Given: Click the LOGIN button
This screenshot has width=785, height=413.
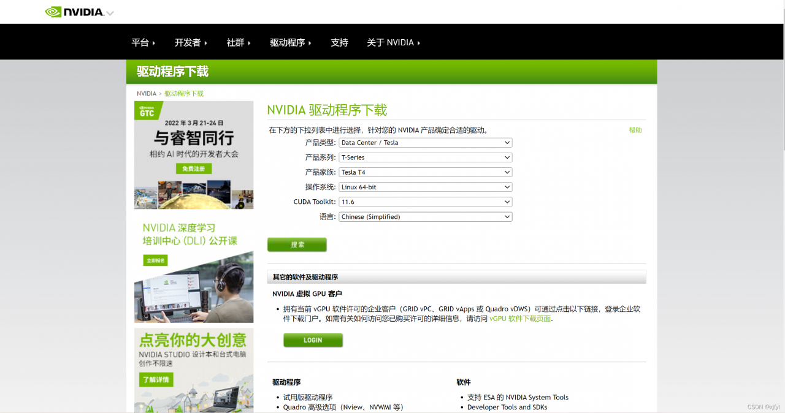Looking at the screenshot, I should click(313, 340).
